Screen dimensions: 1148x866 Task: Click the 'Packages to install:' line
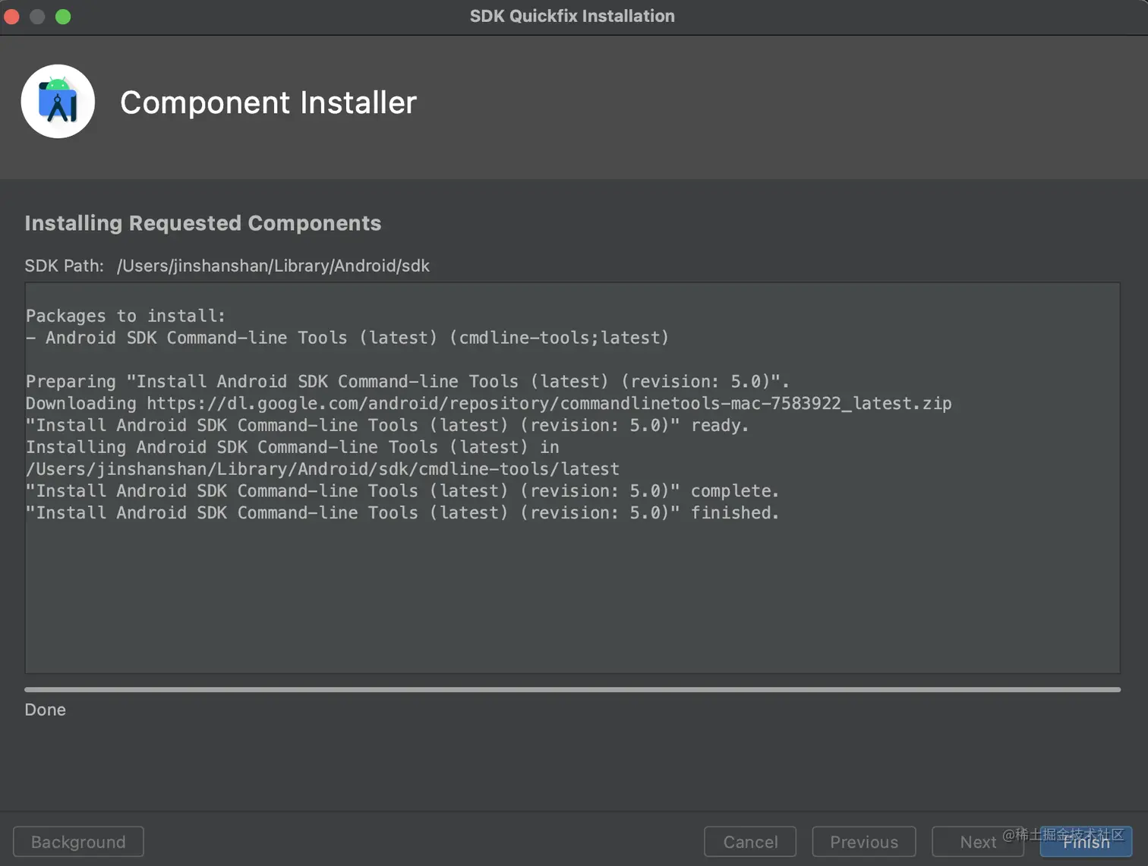pos(126,316)
